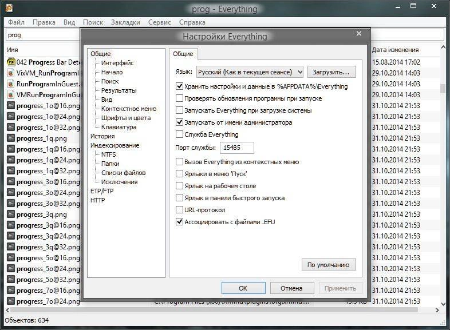Viewport: 450px width, 330px height.
Task: Enable the URL-протокол checkbox
Action: click(x=179, y=210)
